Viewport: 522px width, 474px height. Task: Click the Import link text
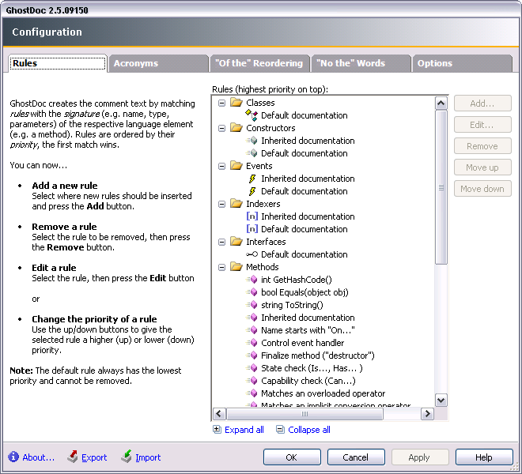pos(148,457)
